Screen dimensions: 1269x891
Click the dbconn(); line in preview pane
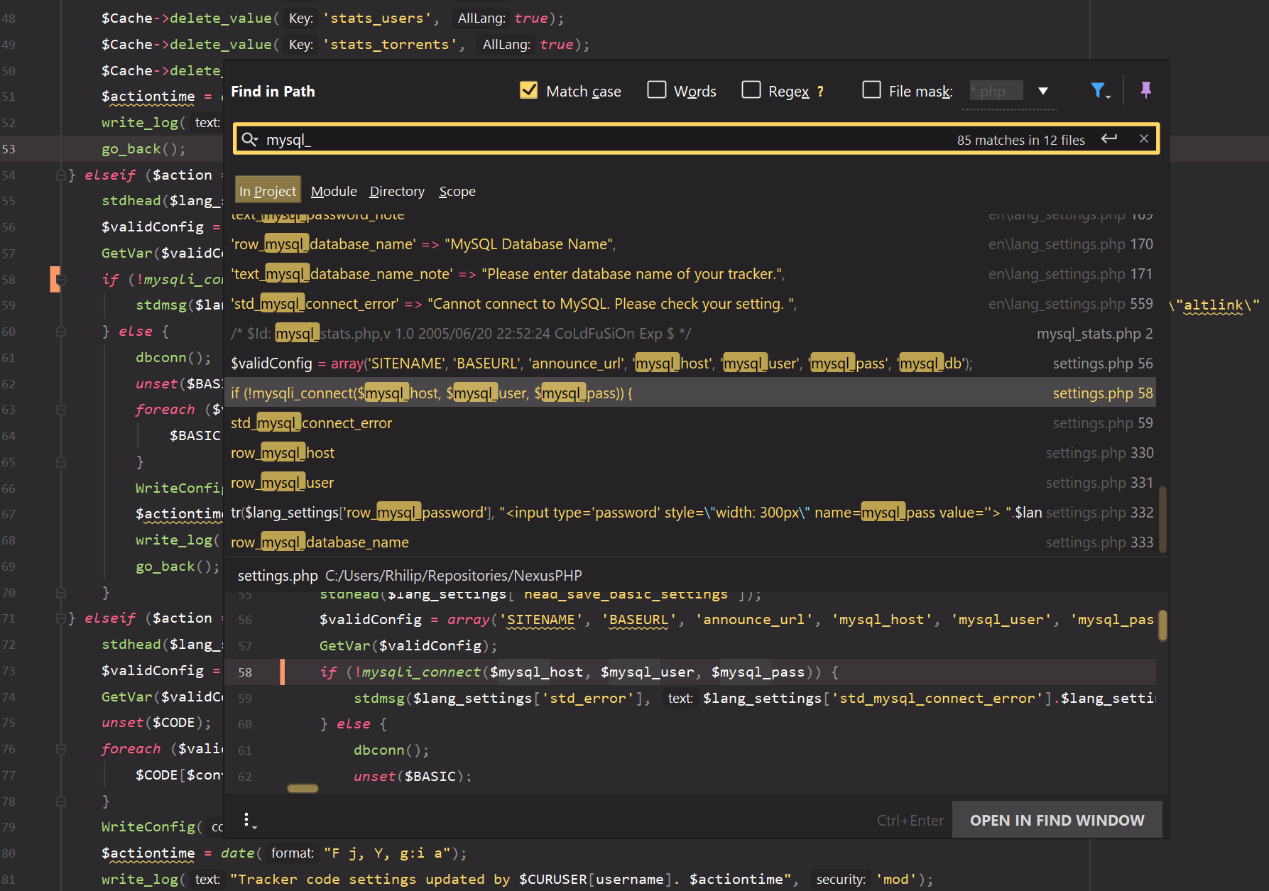click(x=391, y=750)
